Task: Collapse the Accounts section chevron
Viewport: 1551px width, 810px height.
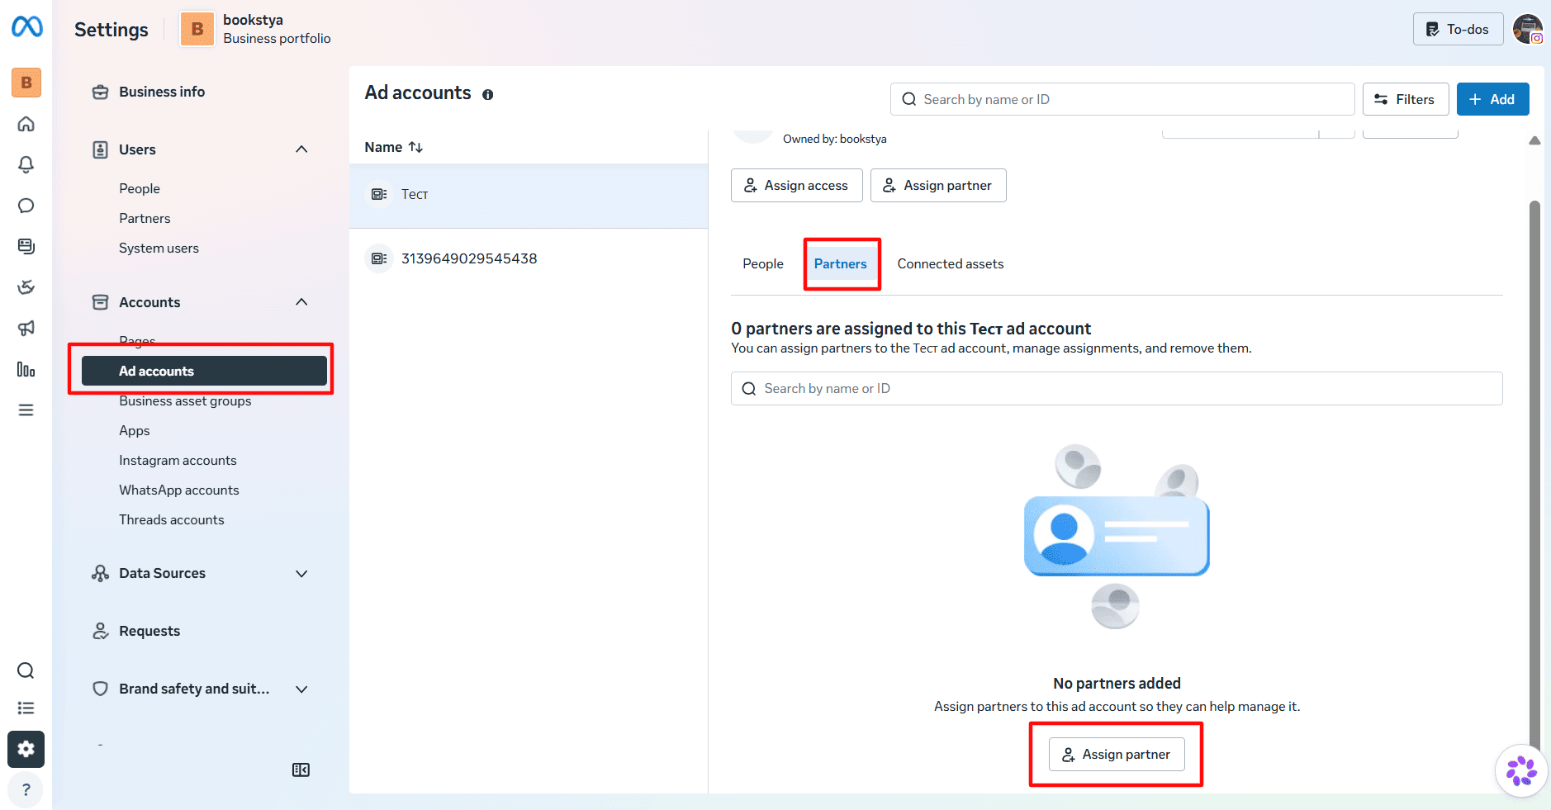Action: [301, 302]
